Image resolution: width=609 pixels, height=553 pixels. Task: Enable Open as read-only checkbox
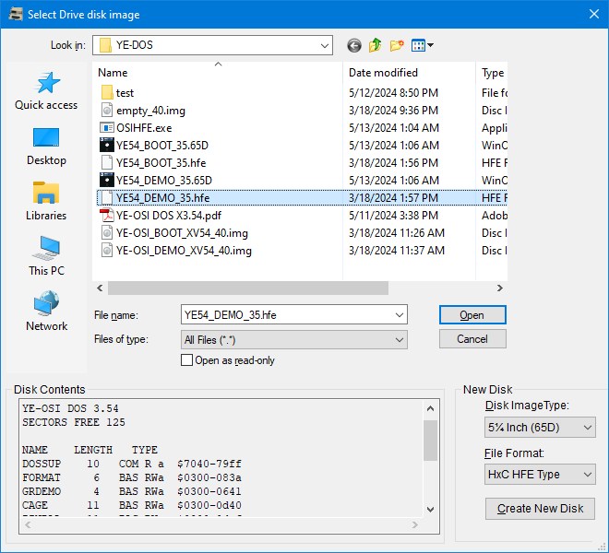coord(186,360)
